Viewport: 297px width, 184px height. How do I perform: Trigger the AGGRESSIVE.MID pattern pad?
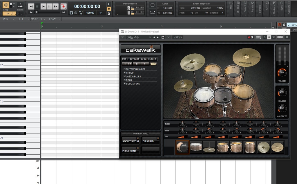[x=131, y=140]
